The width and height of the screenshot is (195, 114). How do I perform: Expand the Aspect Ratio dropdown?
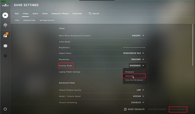tap(134, 53)
